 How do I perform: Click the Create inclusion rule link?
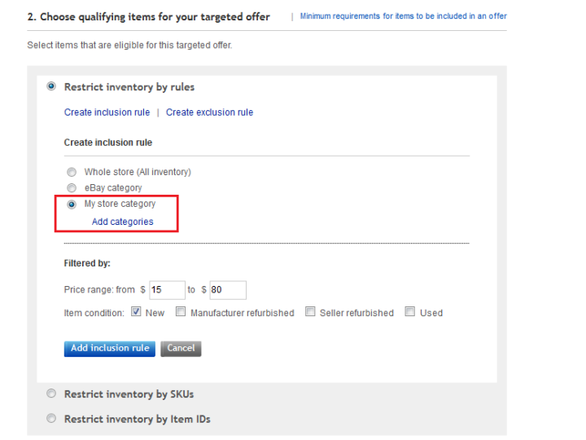coord(107,112)
